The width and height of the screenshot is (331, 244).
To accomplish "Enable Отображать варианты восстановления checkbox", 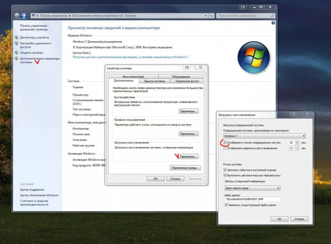I will pos(225,148).
